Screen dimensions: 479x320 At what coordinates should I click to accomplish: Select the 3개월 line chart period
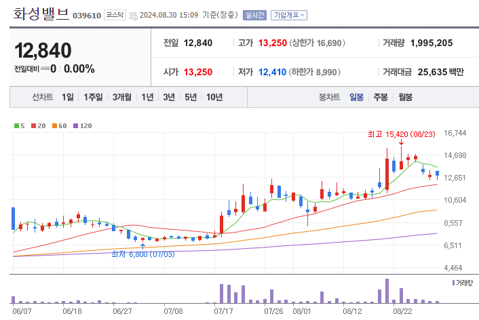[122, 97]
